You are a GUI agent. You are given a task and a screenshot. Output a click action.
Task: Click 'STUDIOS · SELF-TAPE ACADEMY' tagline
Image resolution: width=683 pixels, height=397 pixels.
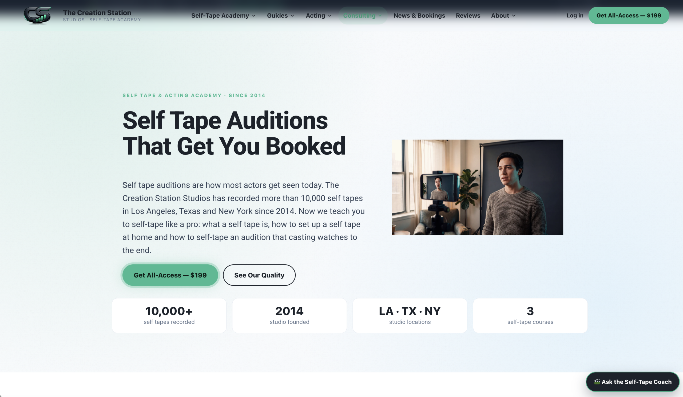tap(102, 20)
